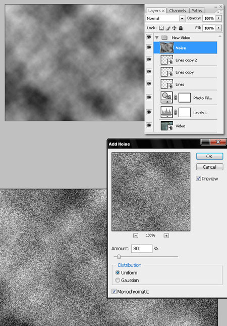This screenshot has height=326, width=227.
Task: Switch to the Channels tab
Action: (178, 11)
